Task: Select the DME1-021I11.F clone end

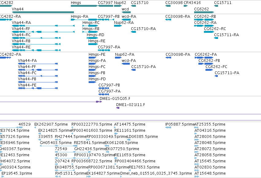Action: [x=118, y=108]
